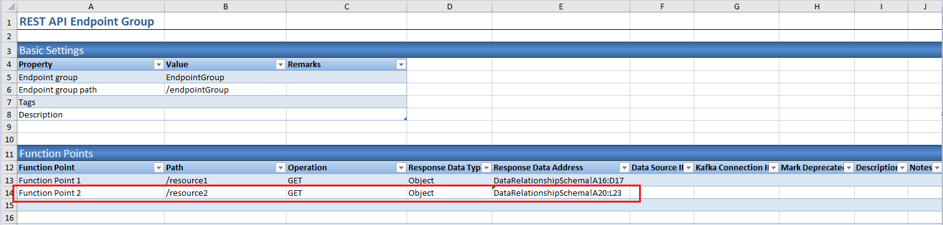Viewport: 943px width, 225px height.
Task: Open the Response Data Type filter dropdown
Action: click(486, 168)
